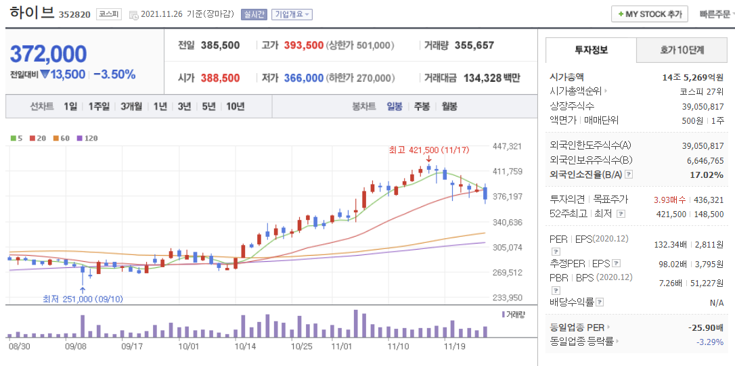Show the 월봉 monthly candle chart

tap(449, 106)
